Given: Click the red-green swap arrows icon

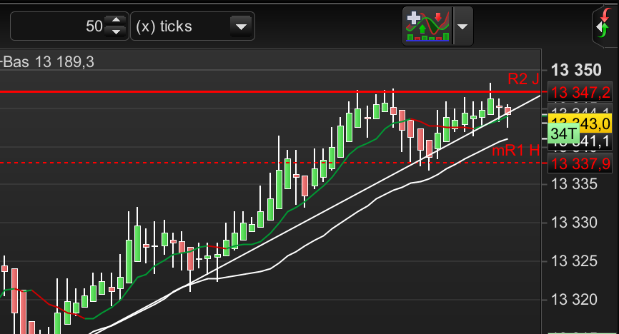Looking at the screenshot, I should tap(605, 26).
